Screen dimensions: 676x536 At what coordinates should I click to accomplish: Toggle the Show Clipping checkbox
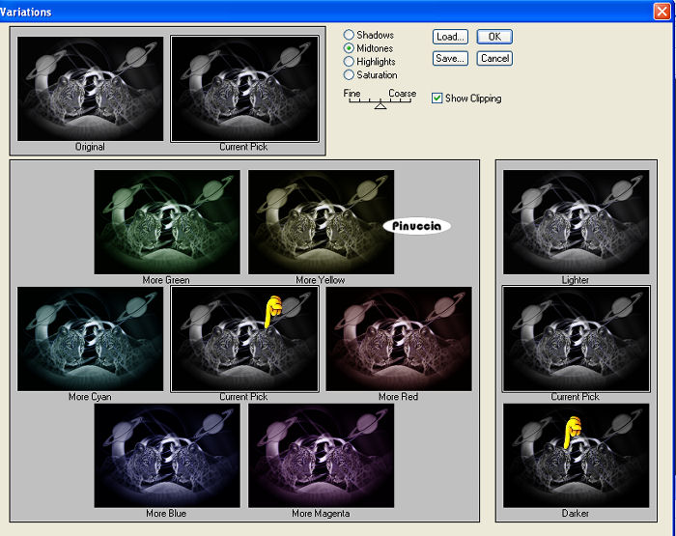(437, 98)
